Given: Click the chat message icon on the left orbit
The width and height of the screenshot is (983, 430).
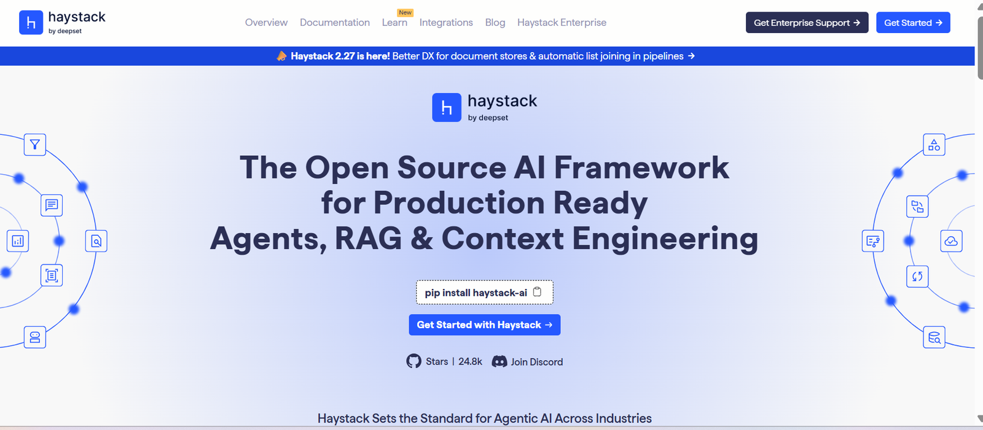Looking at the screenshot, I should (52, 205).
